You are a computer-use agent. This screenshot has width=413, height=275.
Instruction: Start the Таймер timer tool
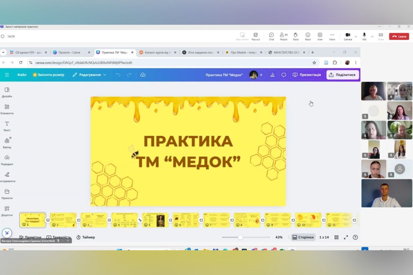(x=86, y=237)
